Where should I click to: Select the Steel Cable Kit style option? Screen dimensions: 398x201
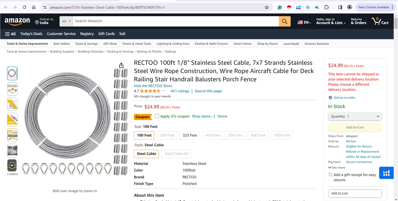(176, 154)
